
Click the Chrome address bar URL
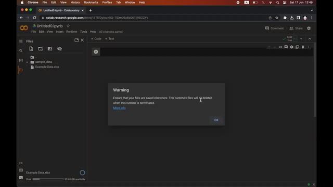(97, 18)
